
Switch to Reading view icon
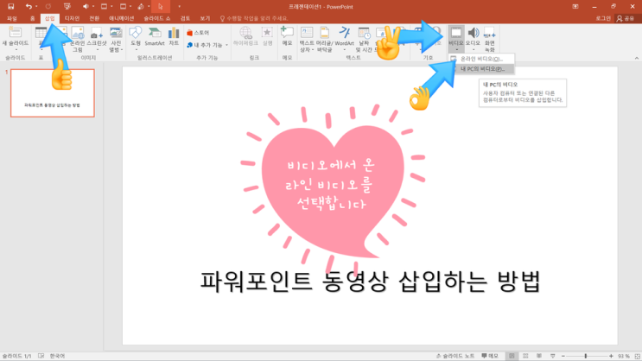point(539,356)
